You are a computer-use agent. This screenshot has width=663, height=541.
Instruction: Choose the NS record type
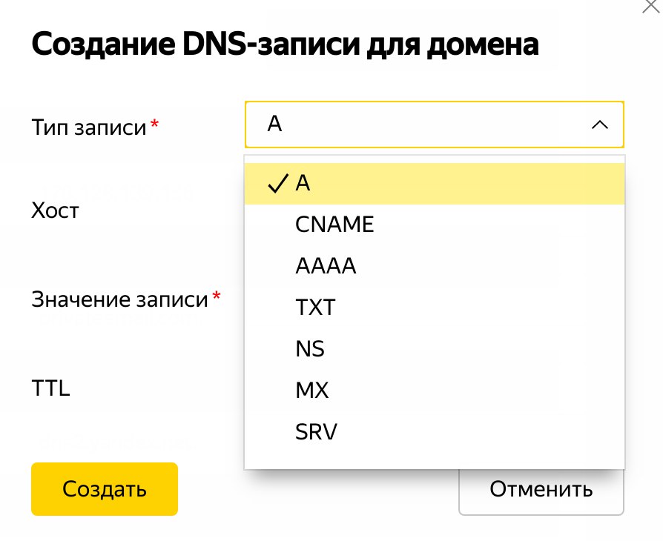435,349
